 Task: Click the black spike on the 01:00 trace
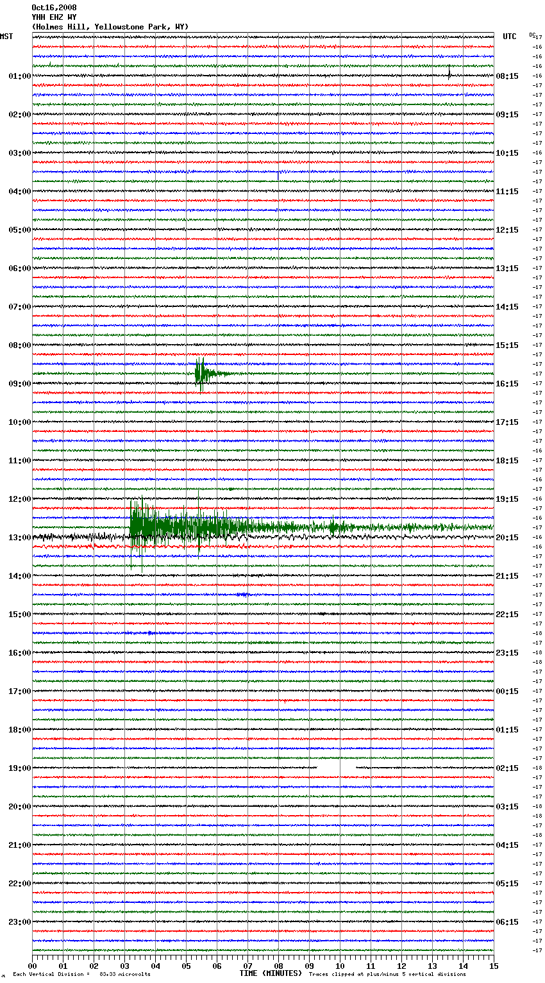449,72
